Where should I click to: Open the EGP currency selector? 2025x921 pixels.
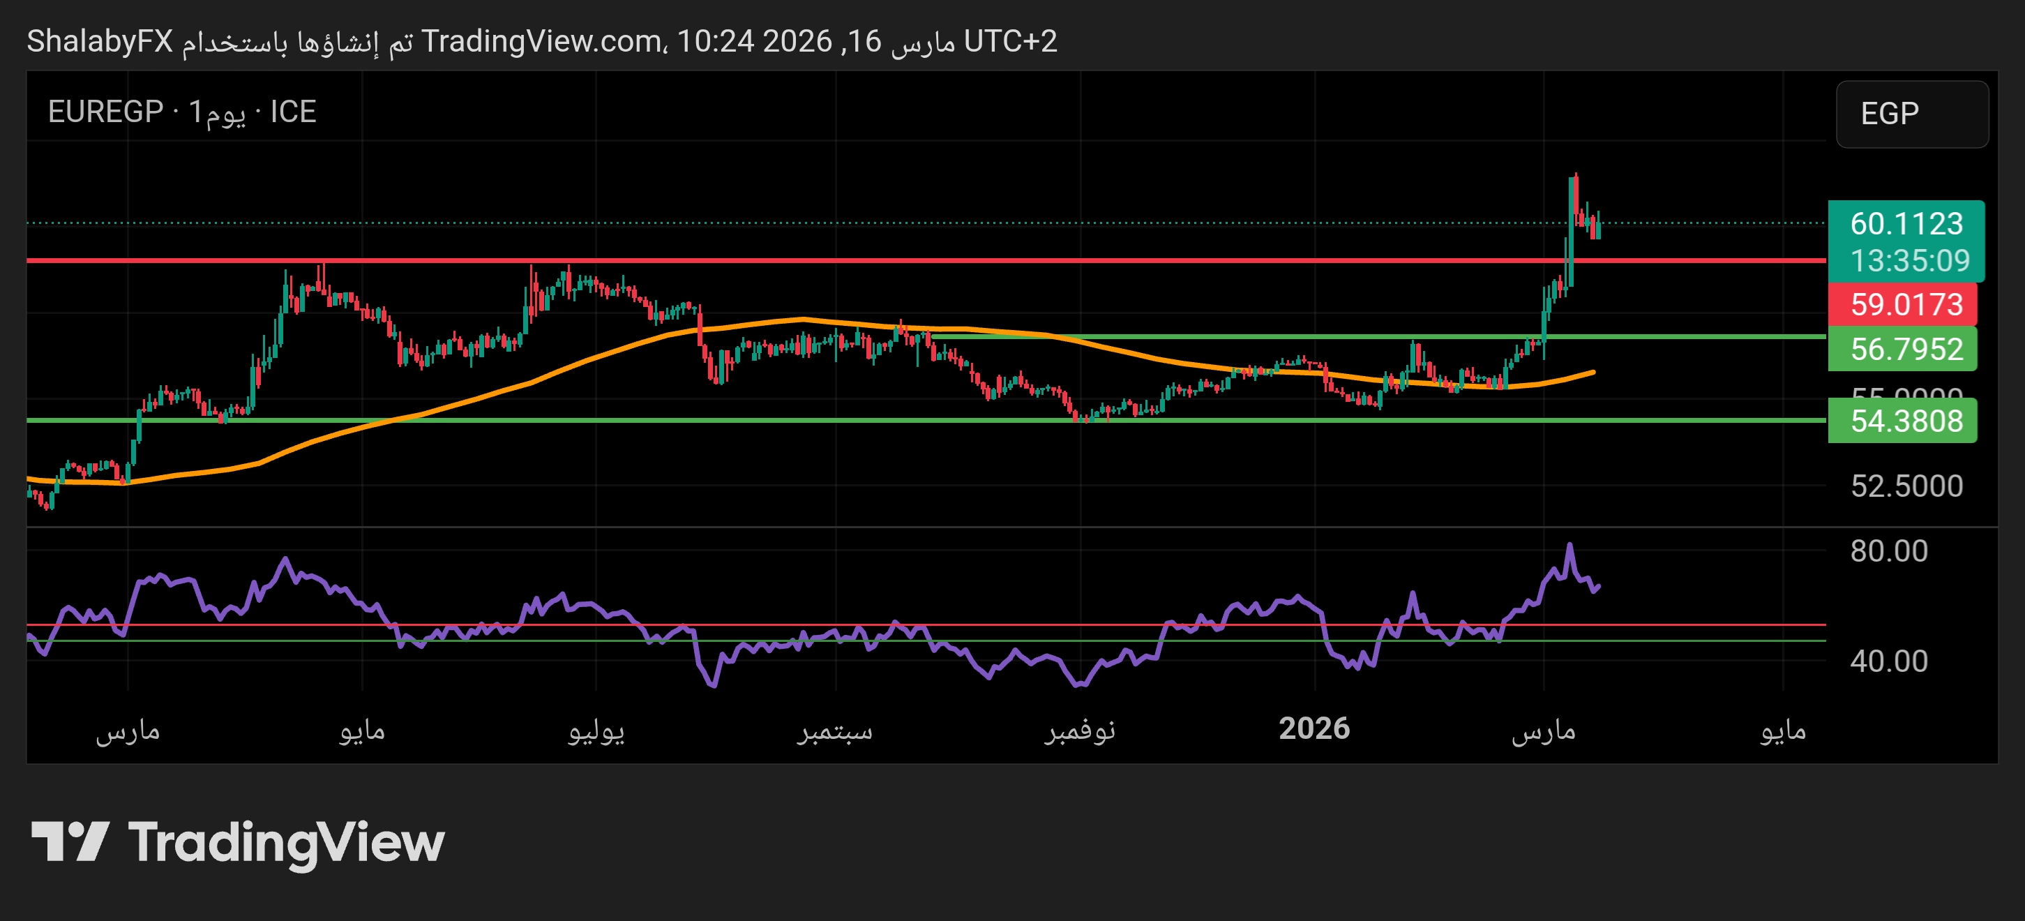click(1911, 114)
